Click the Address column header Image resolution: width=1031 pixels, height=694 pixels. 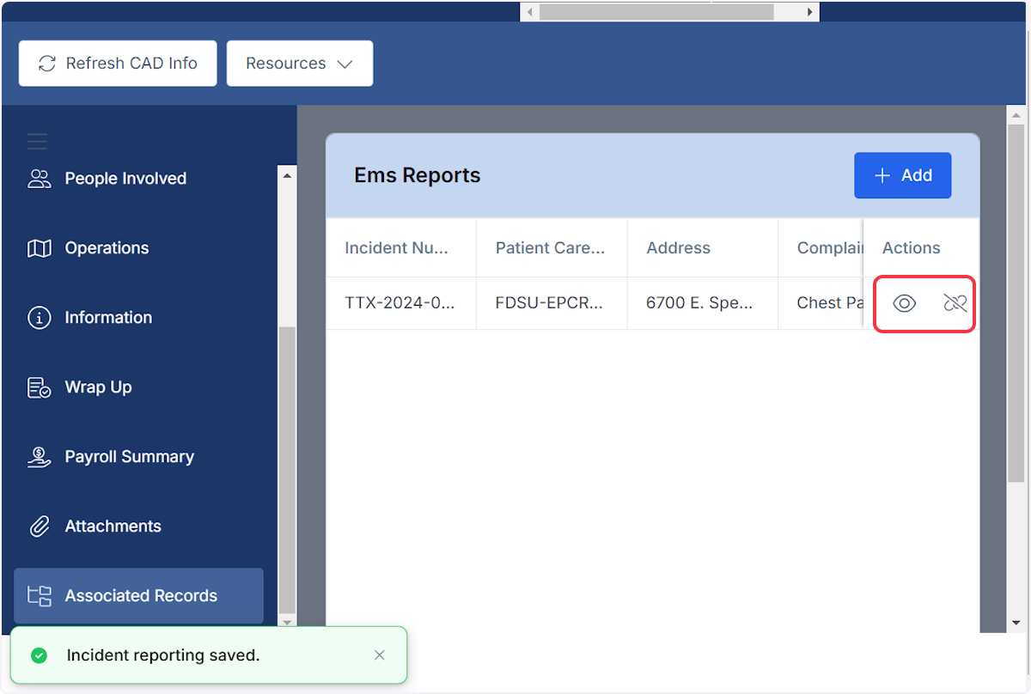pyautogui.click(x=703, y=248)
